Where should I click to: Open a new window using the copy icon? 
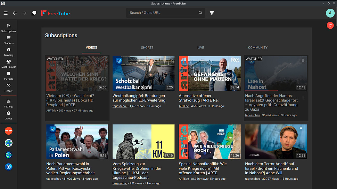34,13
